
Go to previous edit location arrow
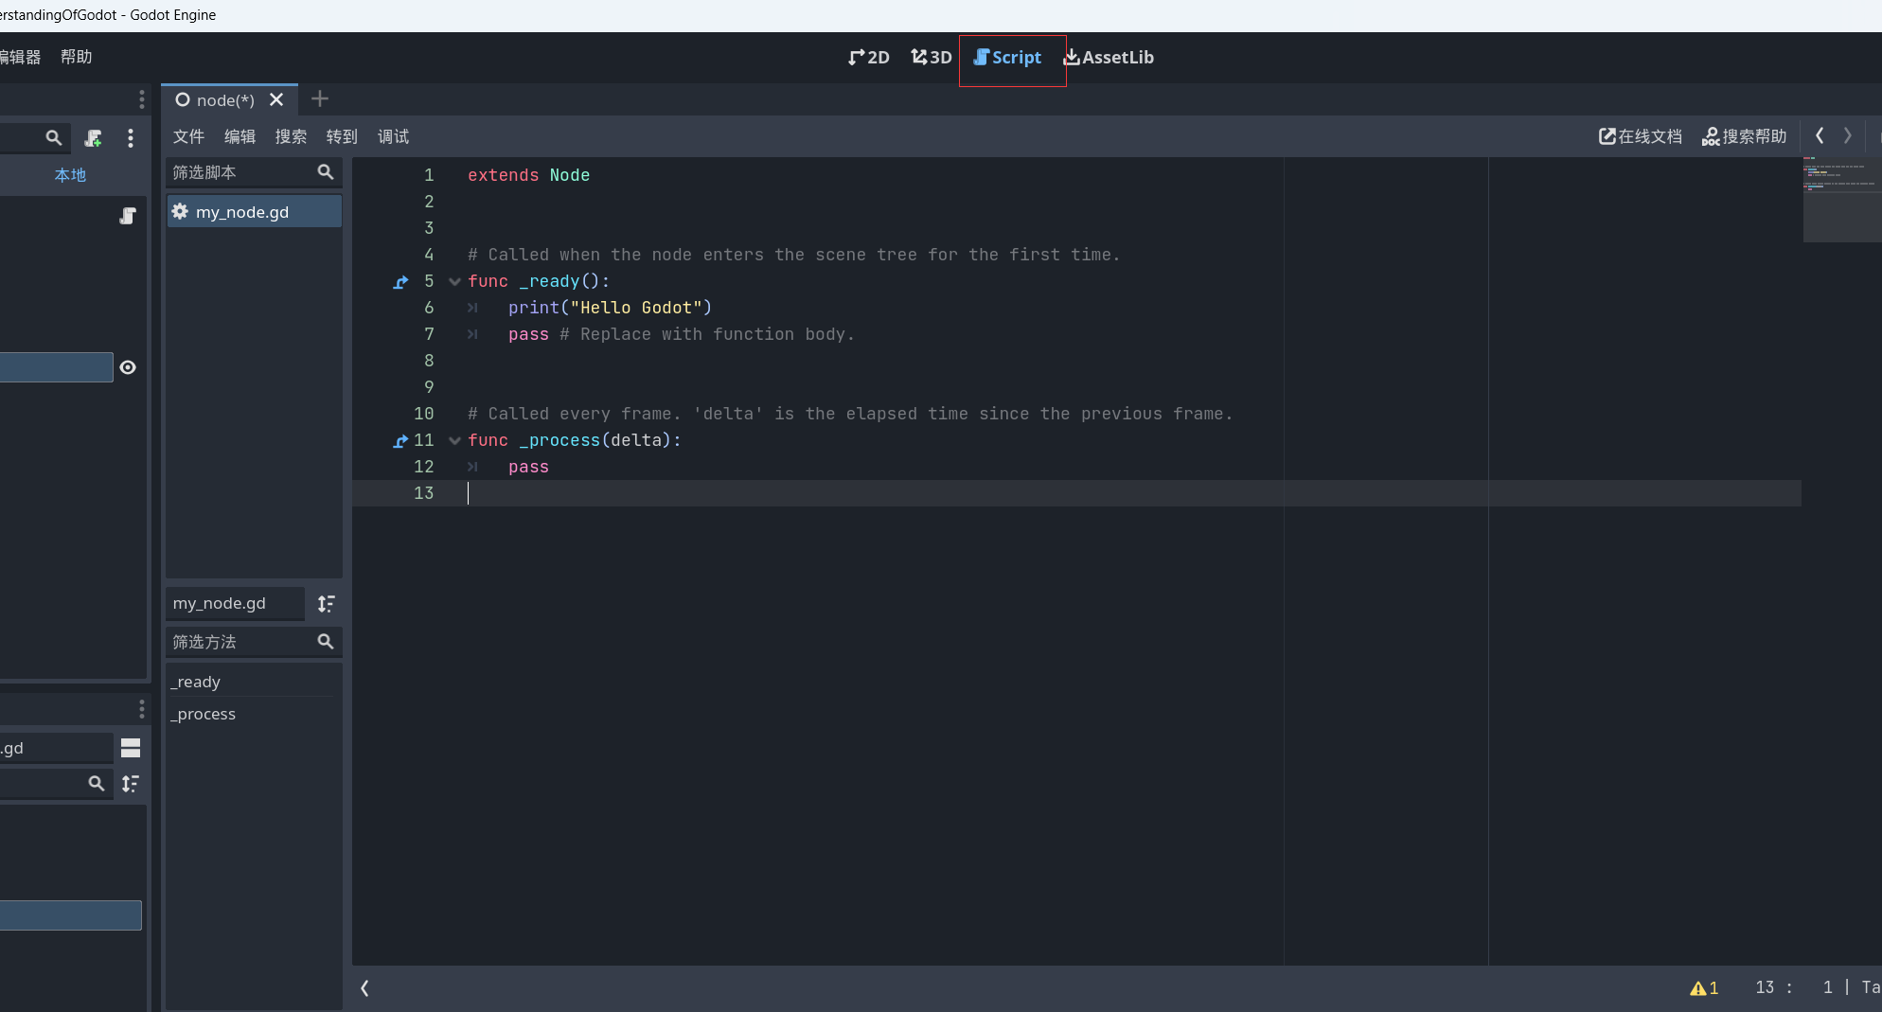(x=1819, y=136)
